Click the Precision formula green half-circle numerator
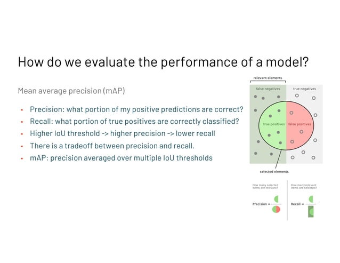This screenshot has height=263, width=340. pyautogui.click(x=276, y=199)
